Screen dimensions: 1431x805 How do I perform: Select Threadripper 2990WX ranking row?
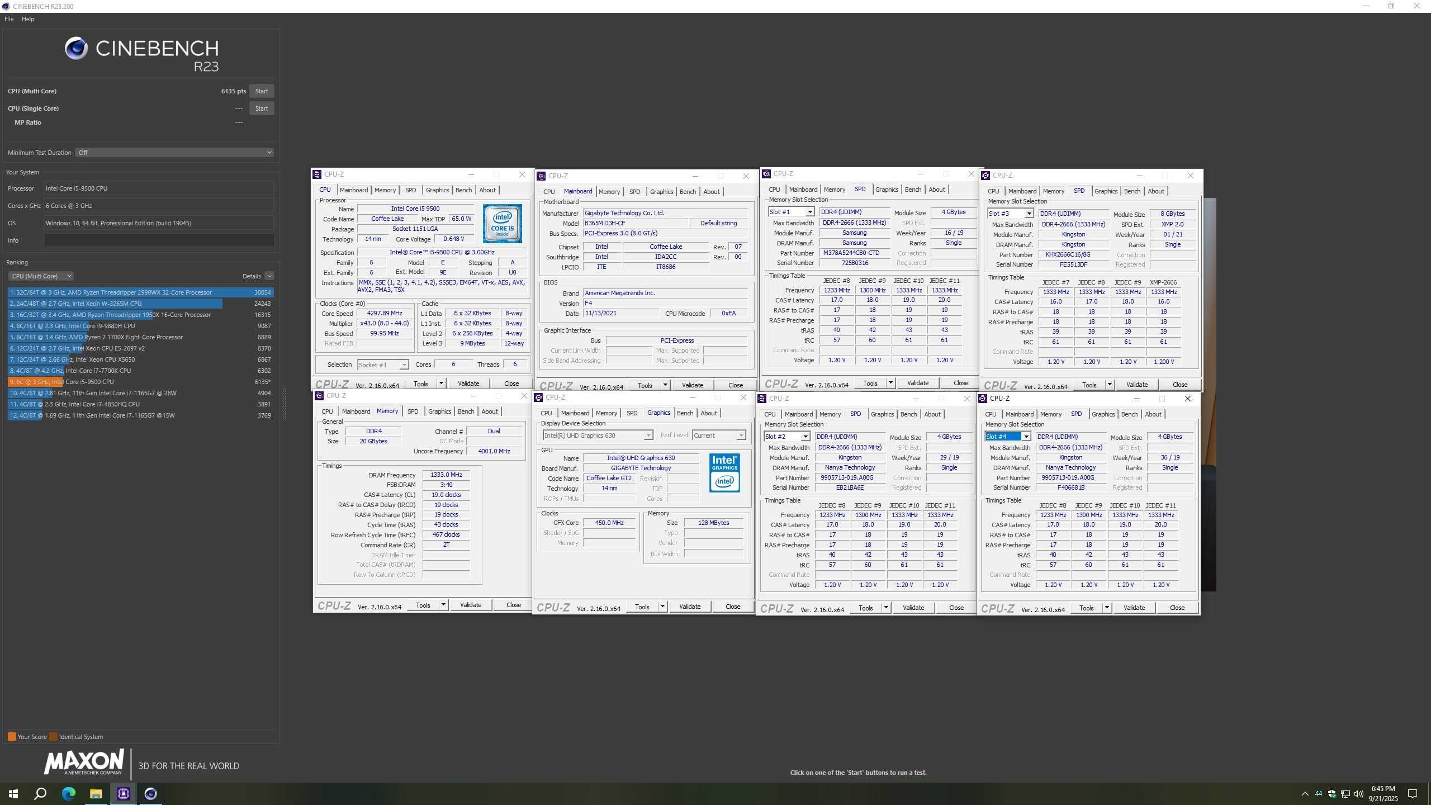point(140,292)
